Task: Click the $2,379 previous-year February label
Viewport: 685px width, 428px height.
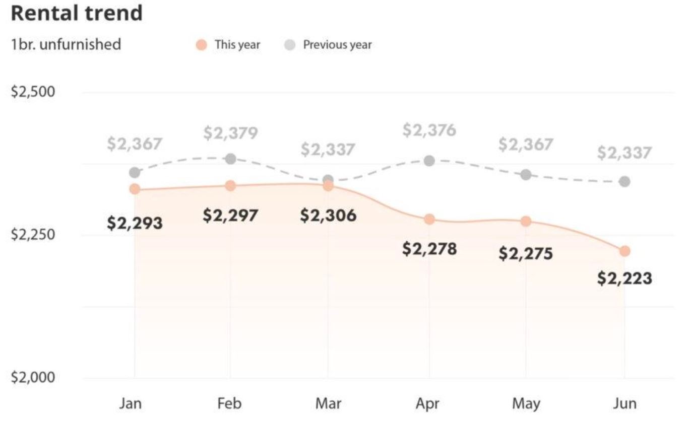Action: 230,133
